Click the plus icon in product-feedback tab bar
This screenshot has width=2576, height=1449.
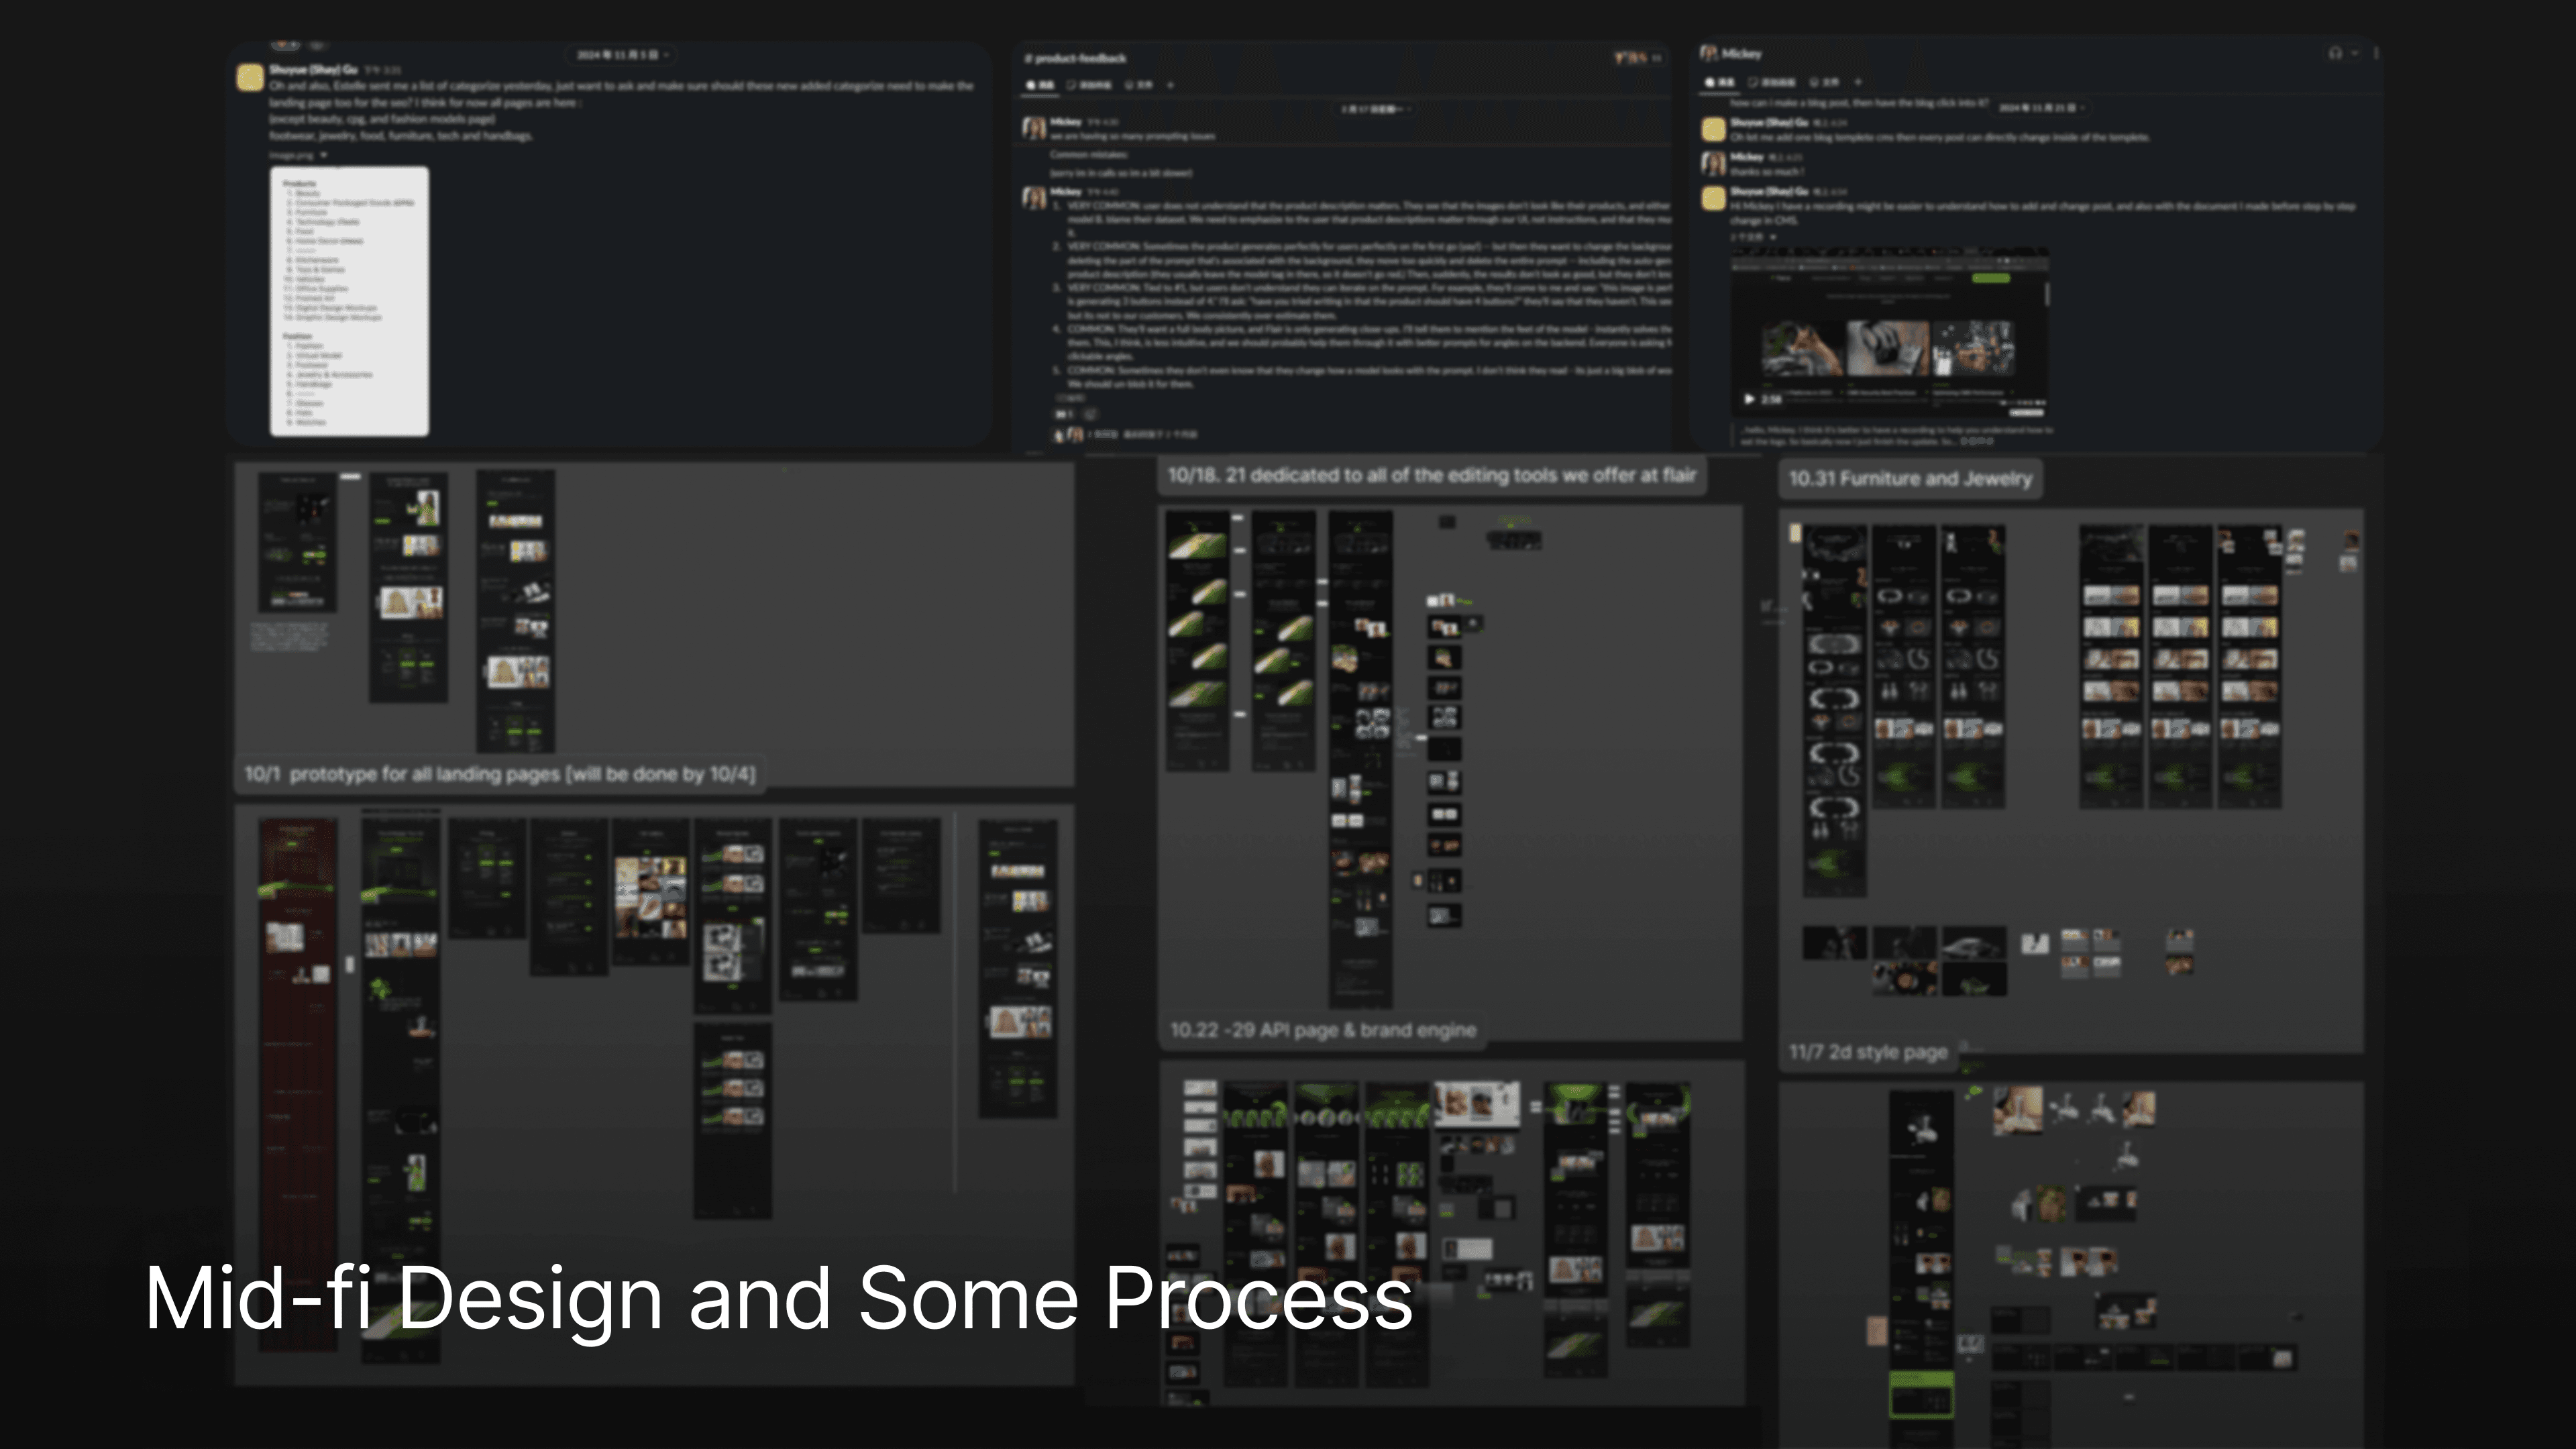pyautogui.click(x=1170, y=85)
